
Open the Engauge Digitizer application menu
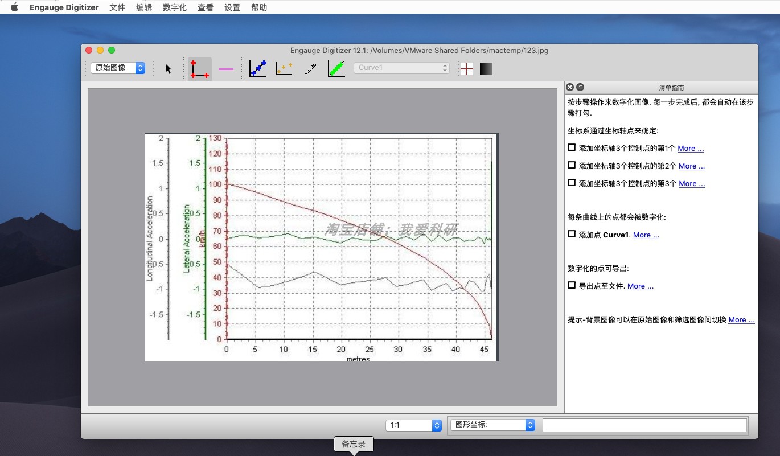pyautogui.click(x=64, y=7)
